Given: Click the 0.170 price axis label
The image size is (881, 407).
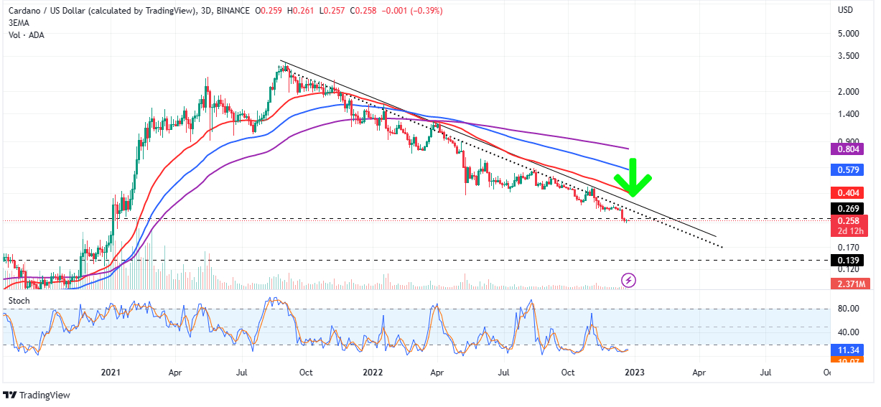Looking at the screenshot, I should pyautogui.click(x=849, y=247).
